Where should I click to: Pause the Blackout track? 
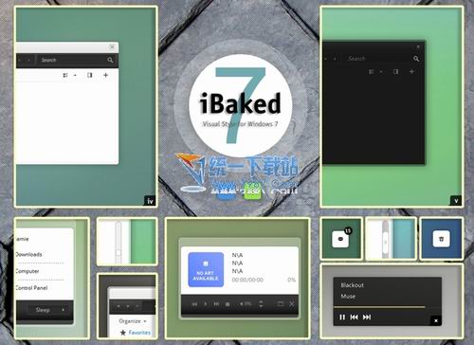342,317
